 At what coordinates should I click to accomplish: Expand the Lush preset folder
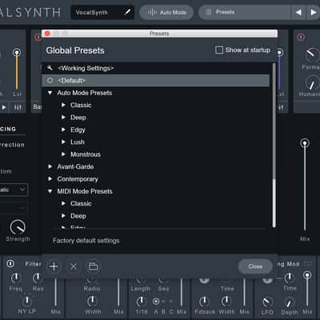[x=63, y=142]
